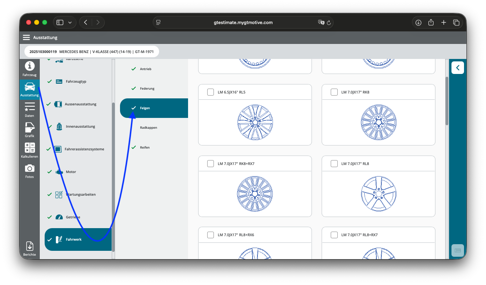Image resolution: width=486 pixels, height=285 pixels.
Task: Click the Safari share icon
Action: point(431,22)
